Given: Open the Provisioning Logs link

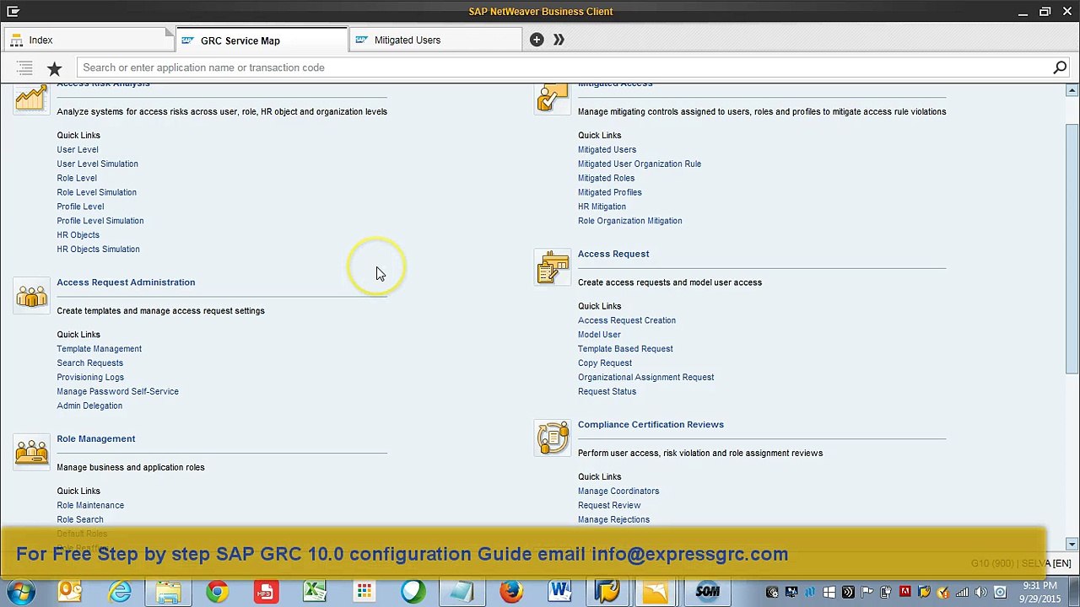Looking at the screenshot, I should click(90, 378).
